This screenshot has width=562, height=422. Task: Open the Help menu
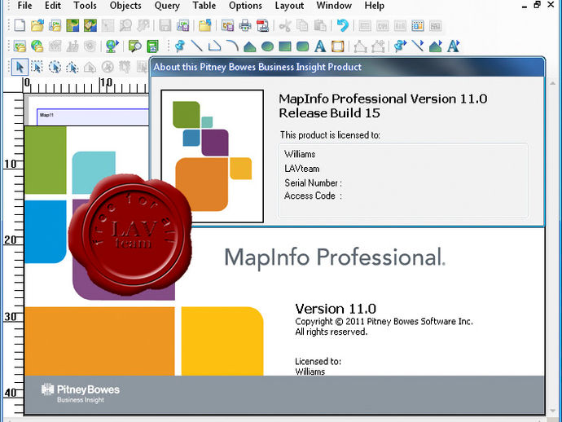click(374, 6)
